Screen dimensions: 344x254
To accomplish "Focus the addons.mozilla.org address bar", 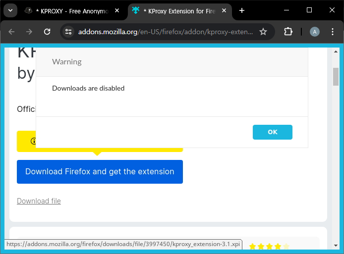I will (166, 32).
